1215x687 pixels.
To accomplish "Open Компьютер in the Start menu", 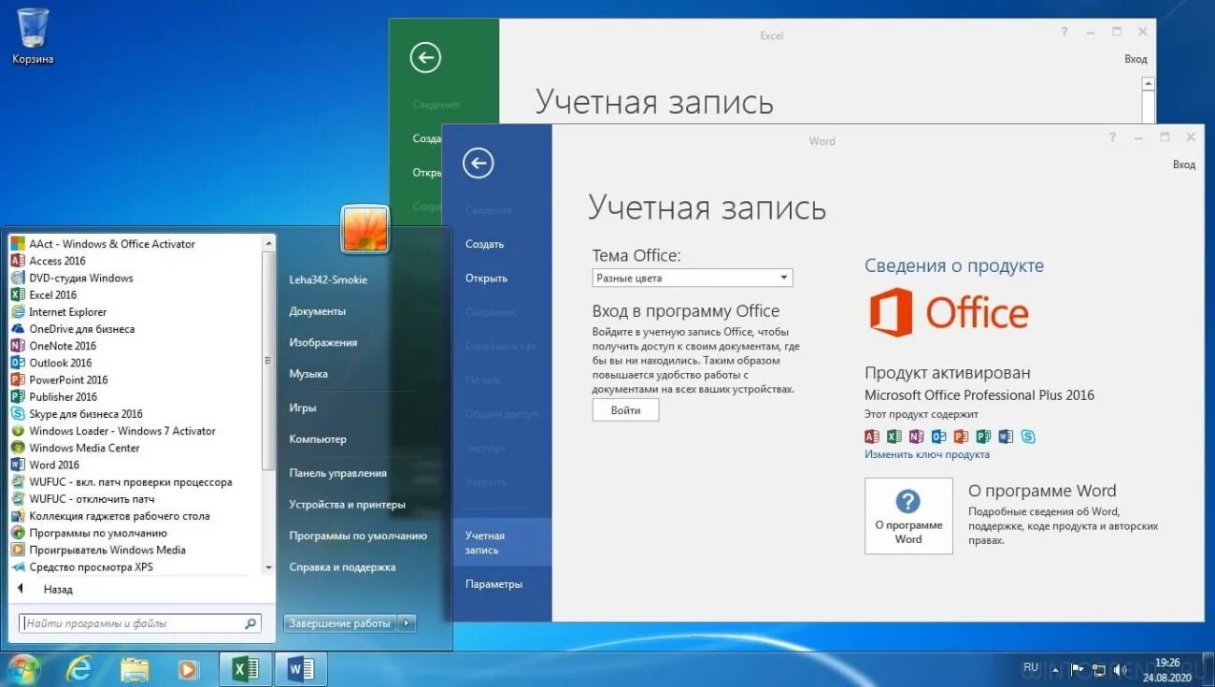I will [x=318, y=439].
